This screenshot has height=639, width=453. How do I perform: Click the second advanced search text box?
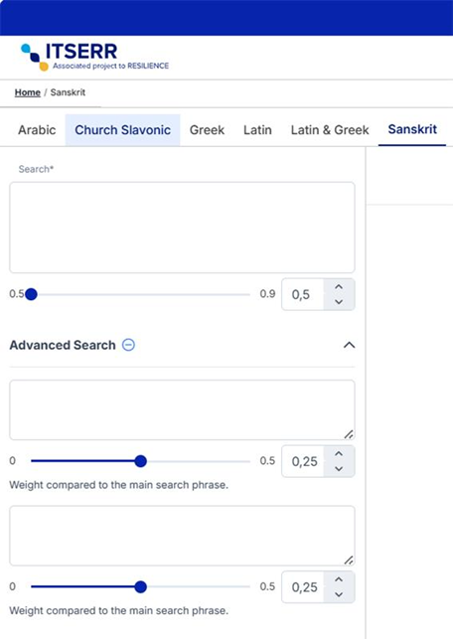tap(182, 536)
